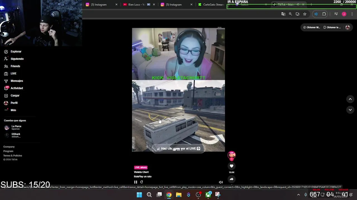The image size is (357, 200).
Task: Click the blue sound-wave extension icon
Action: point(316,14)
